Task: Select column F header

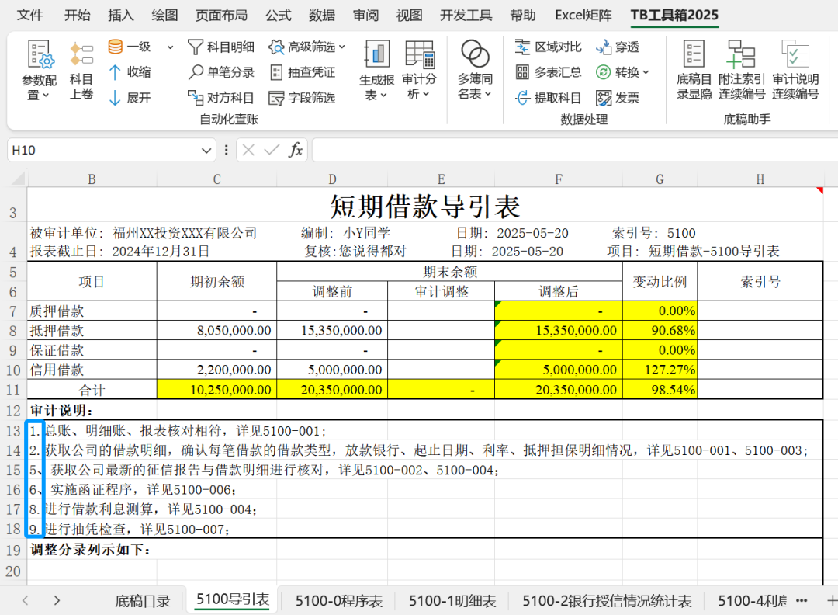Action: pos(559,179)
